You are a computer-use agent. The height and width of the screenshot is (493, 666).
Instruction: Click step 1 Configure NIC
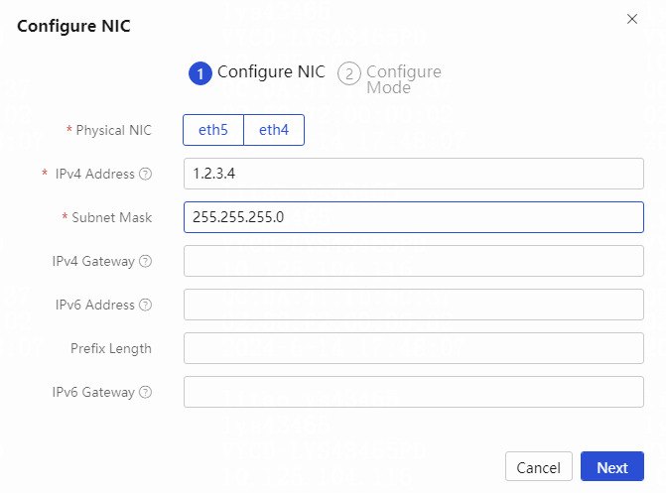coord(257,73)
